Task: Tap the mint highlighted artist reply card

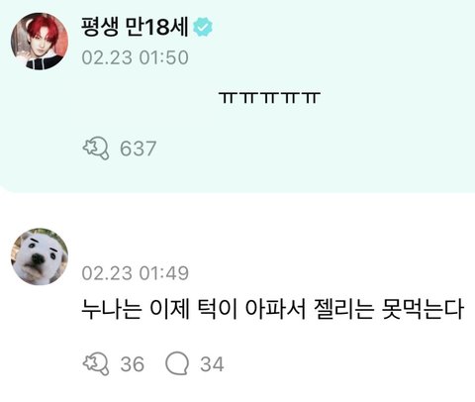Action: click(x=237, y=96)
